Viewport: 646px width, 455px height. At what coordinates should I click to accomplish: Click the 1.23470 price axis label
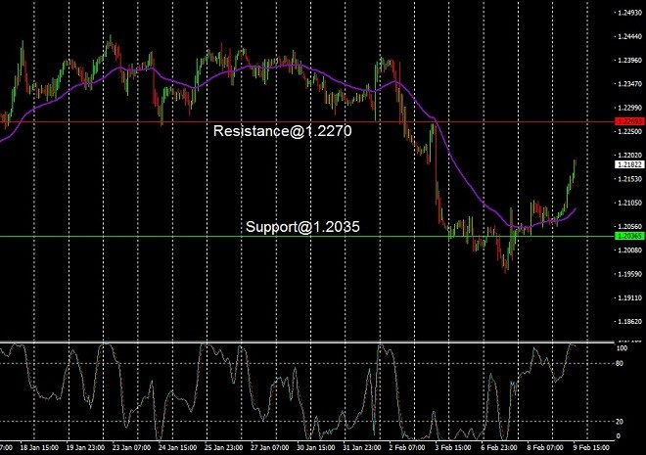[x=630, y=84]
